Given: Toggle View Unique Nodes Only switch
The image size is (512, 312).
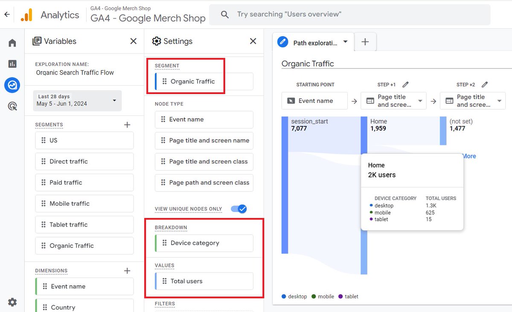Looking at the screenshot, I should (x=239, y=209).
